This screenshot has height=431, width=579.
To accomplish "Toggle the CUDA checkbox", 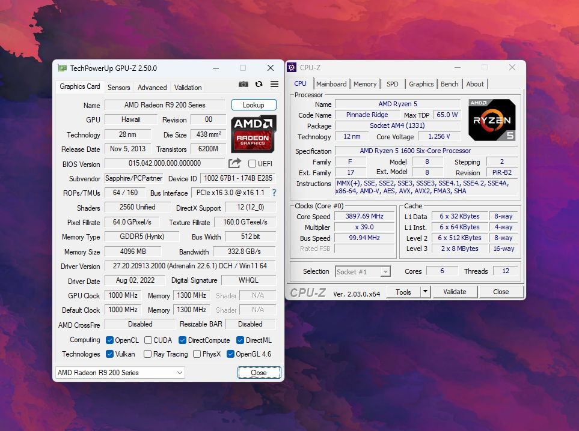I will [148, 340].
